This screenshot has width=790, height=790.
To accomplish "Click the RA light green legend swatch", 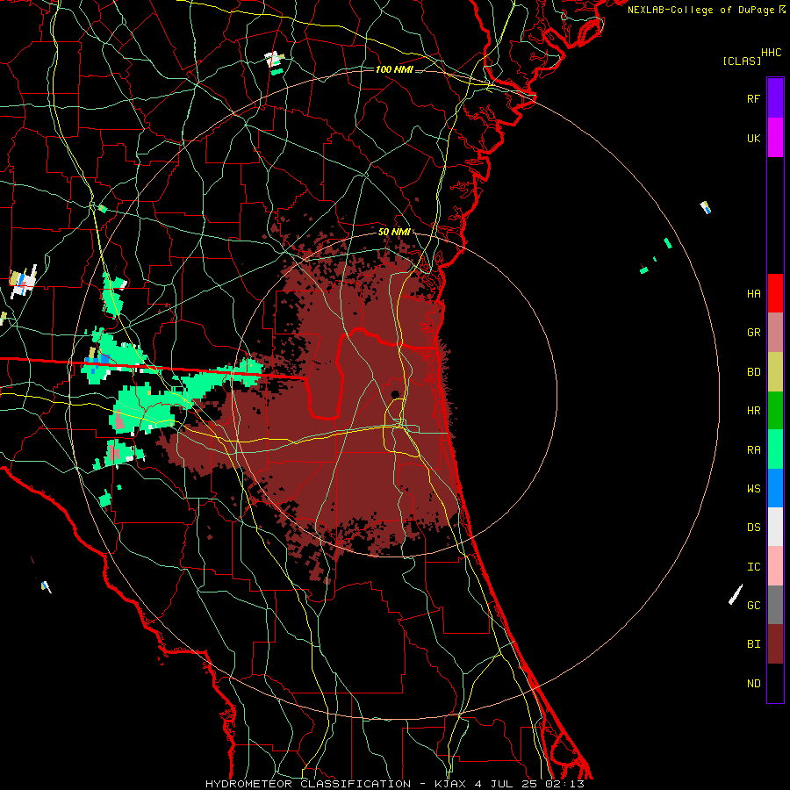I will [775, 449].
